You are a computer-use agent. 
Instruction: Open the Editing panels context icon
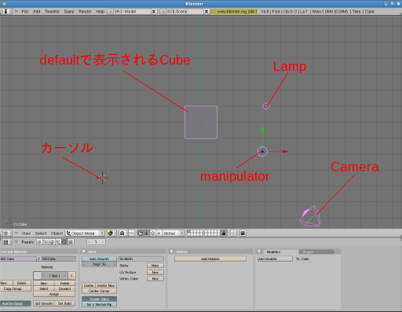pyautogui.click(x=64, y=242)
